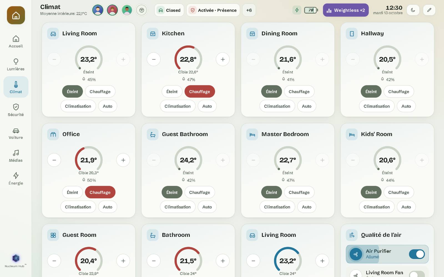444x277 pixels.
Task: Open the Closed garage status chip
Action: click(x=169, y=10)
